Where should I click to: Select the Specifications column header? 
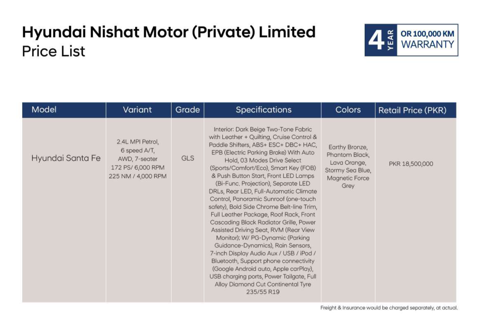pos(263,110)
